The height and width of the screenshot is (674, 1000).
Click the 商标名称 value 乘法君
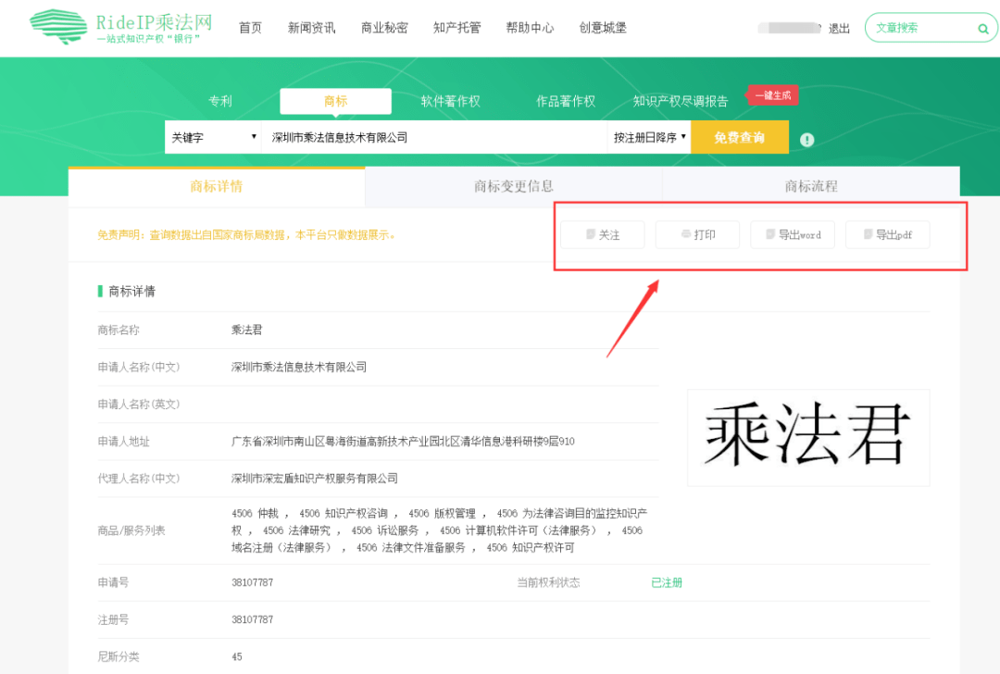click(247, 330)
